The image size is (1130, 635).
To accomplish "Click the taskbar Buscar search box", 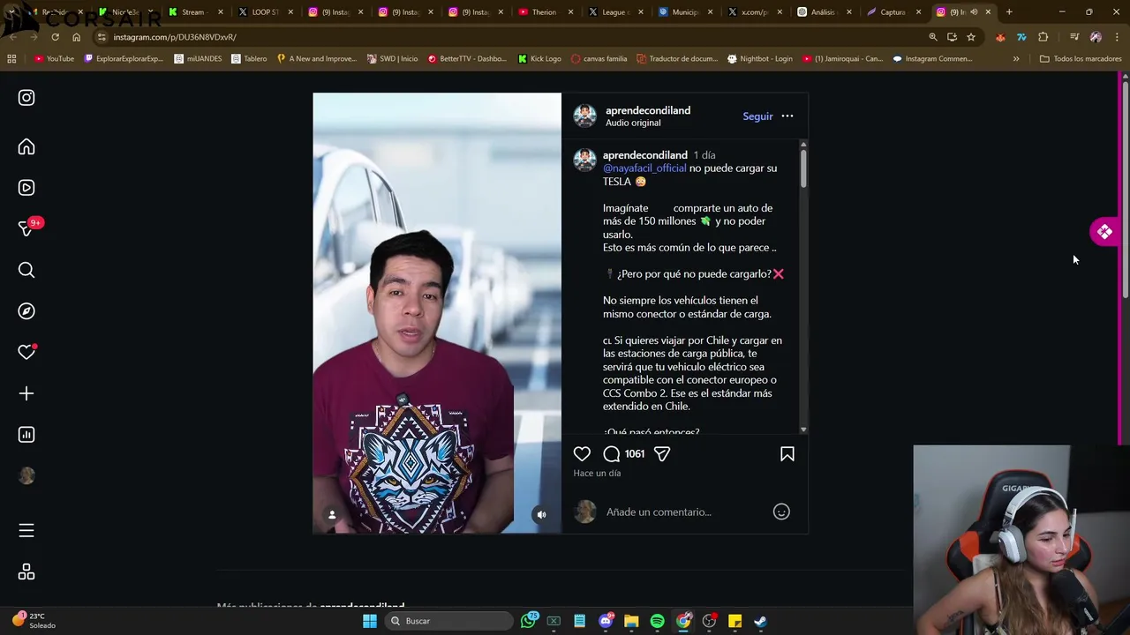I will (448, 621).
